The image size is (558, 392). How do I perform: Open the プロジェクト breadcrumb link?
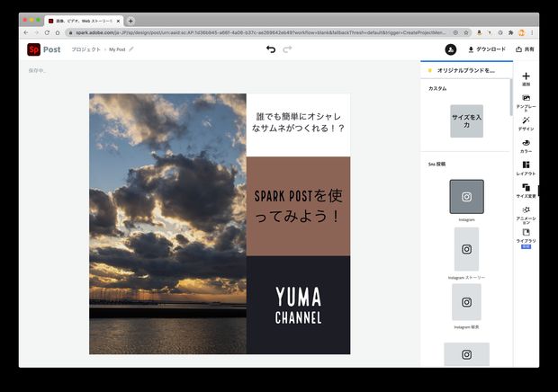coord(86,49)
